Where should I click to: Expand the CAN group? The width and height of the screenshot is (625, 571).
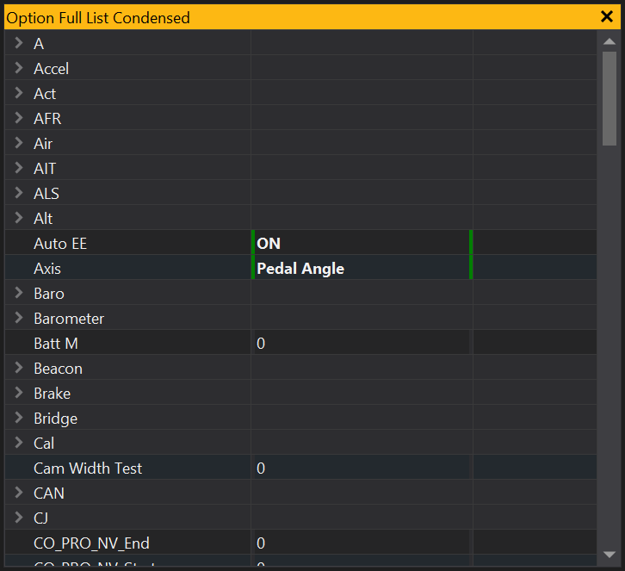(x=18, y=493)
